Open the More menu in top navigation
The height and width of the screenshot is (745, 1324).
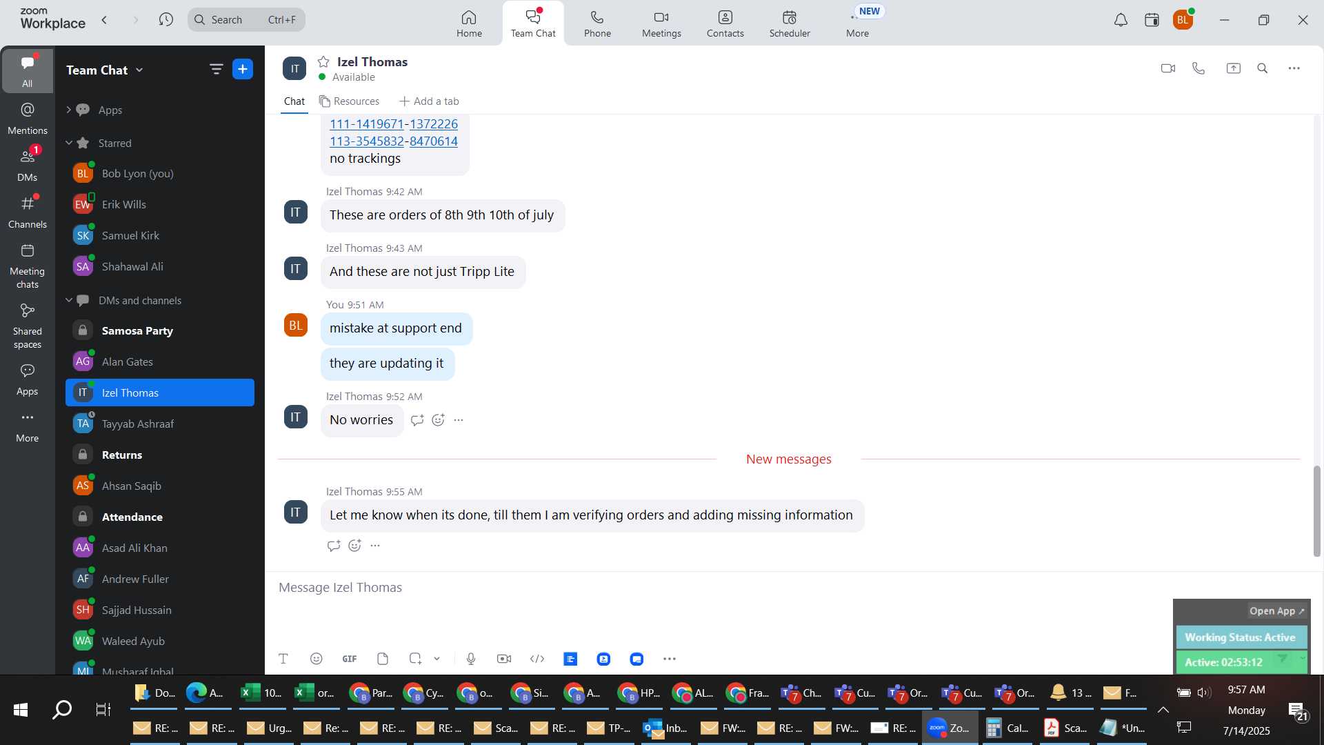tap(857, 23)
